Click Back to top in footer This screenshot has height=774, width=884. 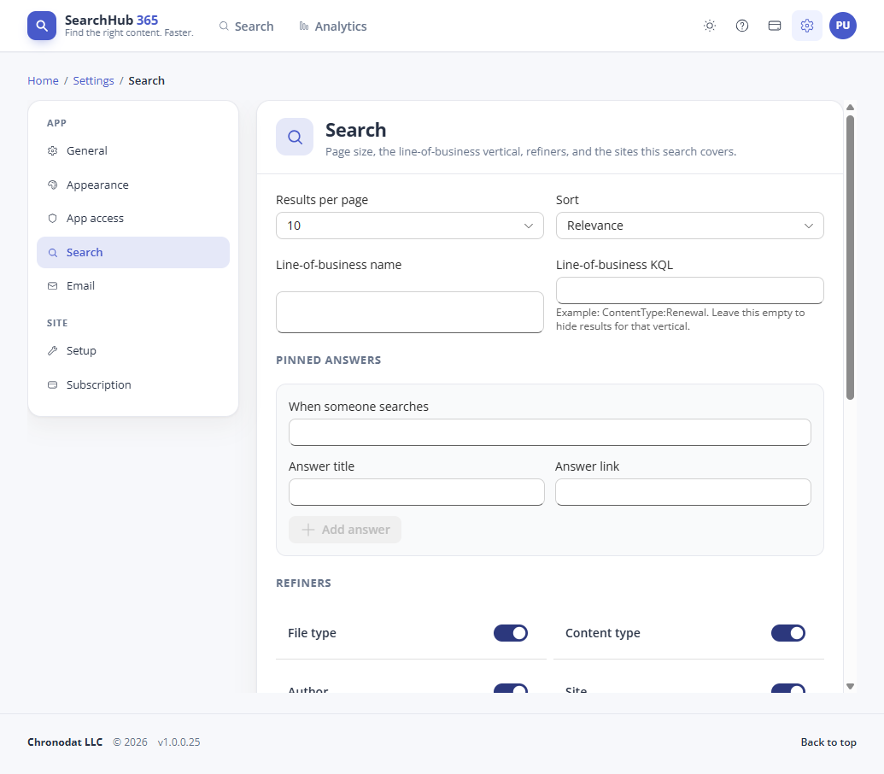point(828,742)
